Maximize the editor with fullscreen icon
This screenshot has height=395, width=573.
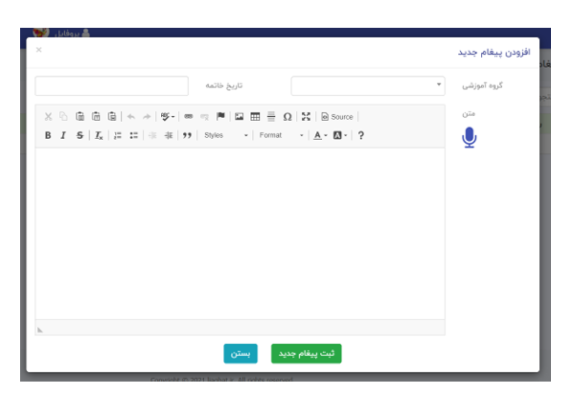306,117
